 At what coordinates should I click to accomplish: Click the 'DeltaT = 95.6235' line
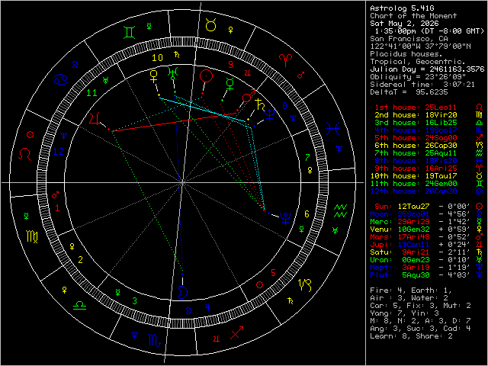tap(409, 91)
